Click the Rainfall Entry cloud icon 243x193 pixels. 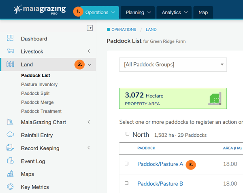pyautogui.click(x=11, y=135)
